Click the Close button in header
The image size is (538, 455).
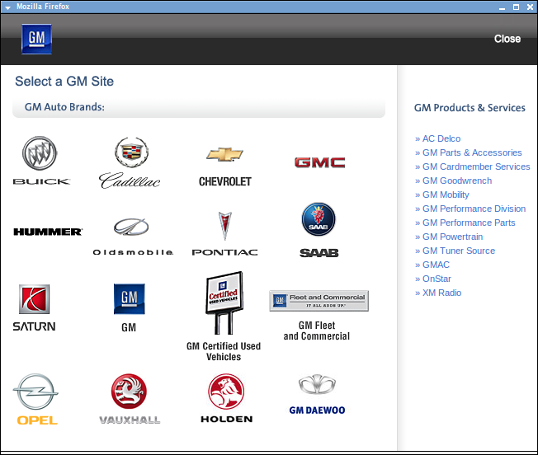[507, 39]
